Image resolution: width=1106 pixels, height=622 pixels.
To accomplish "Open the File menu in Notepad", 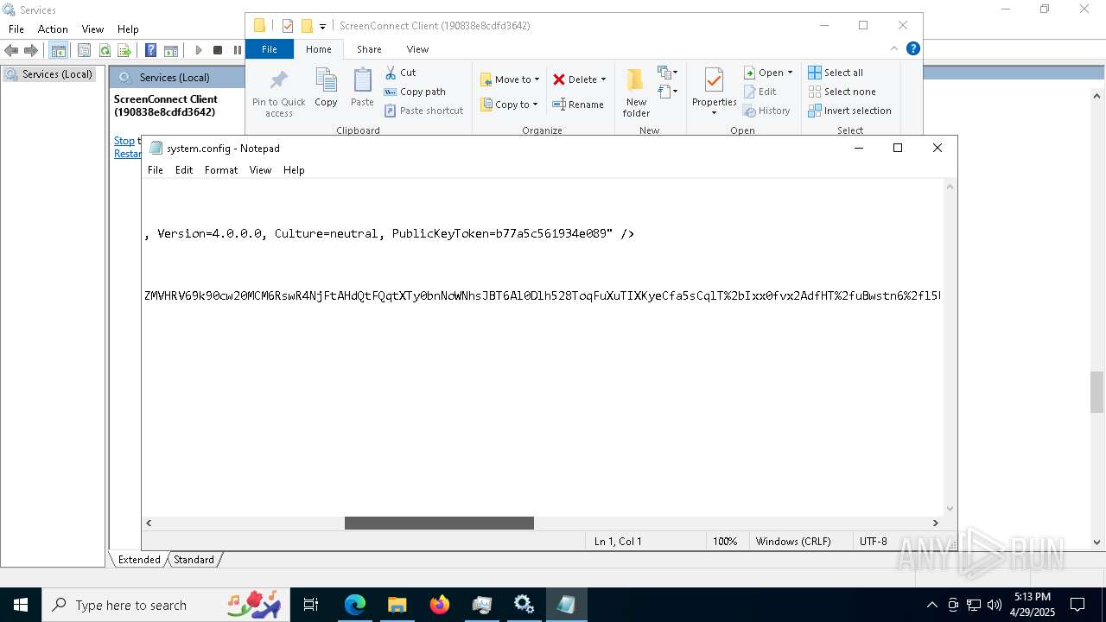I will point(156,170).
